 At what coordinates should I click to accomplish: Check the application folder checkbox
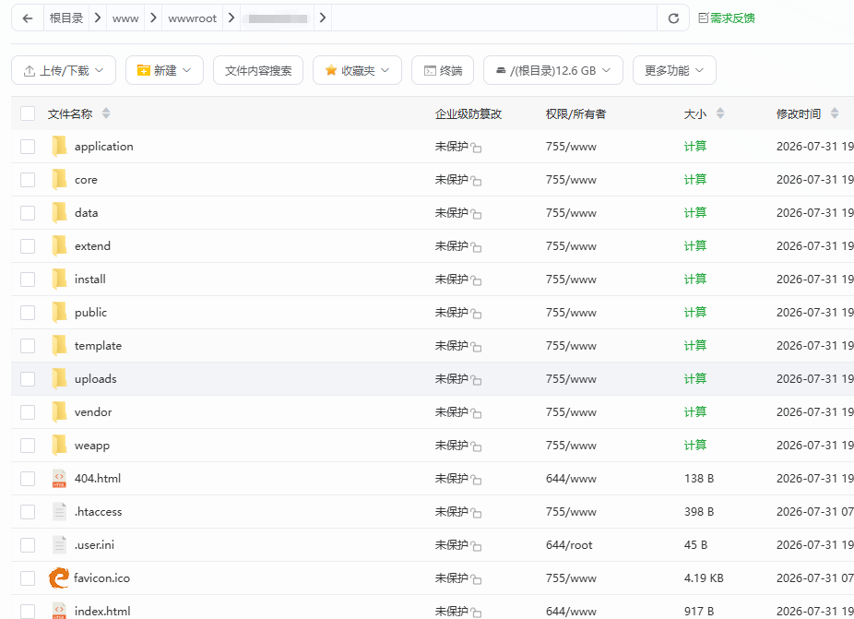(x=28, y=147)
